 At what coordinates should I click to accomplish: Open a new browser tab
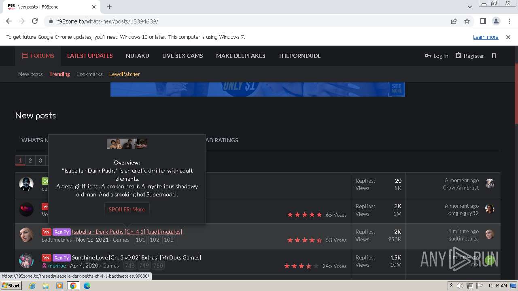pos(109,7)
